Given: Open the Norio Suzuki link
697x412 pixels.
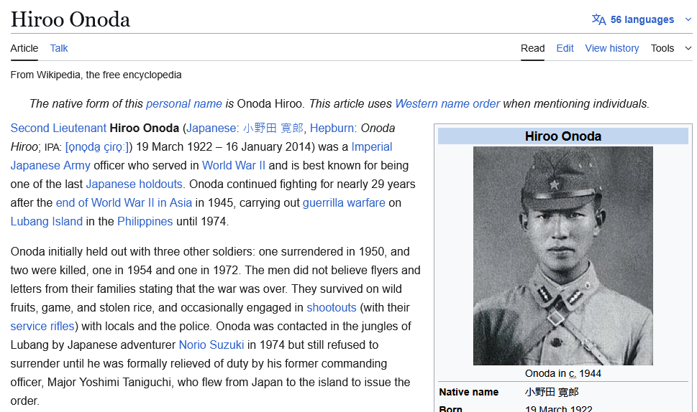Looking at the screenshot, I should click(x=211, y=345).
